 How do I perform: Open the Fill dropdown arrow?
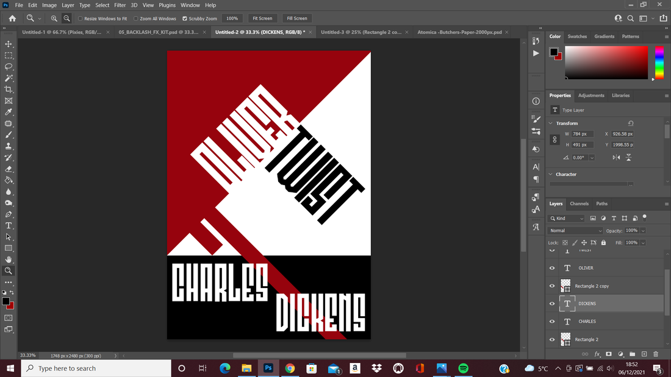[x=643, y=243]
